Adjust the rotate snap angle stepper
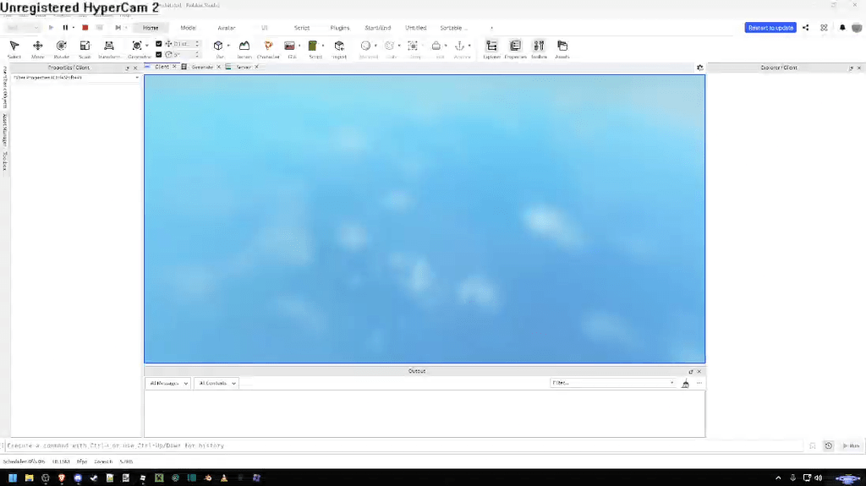866x486 pixels. 197,55
